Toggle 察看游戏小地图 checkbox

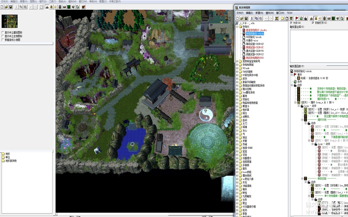coord(3,40)
